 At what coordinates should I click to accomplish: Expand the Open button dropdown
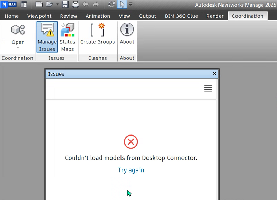(x=18, y=48)
